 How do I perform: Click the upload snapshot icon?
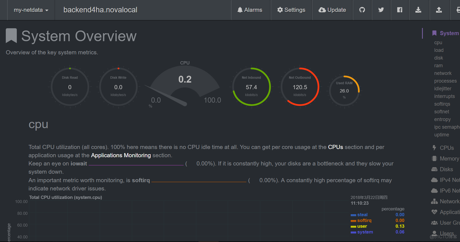439,10
